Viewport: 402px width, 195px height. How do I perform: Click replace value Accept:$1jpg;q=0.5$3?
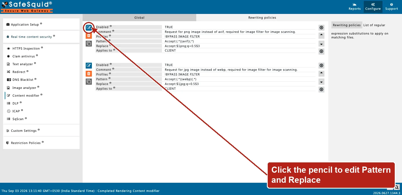click(182, 84)
